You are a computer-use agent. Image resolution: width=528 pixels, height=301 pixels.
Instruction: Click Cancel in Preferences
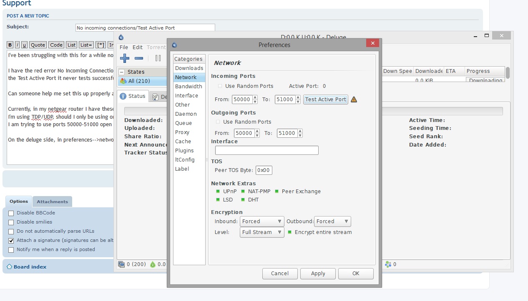click(x=280, y=274)
